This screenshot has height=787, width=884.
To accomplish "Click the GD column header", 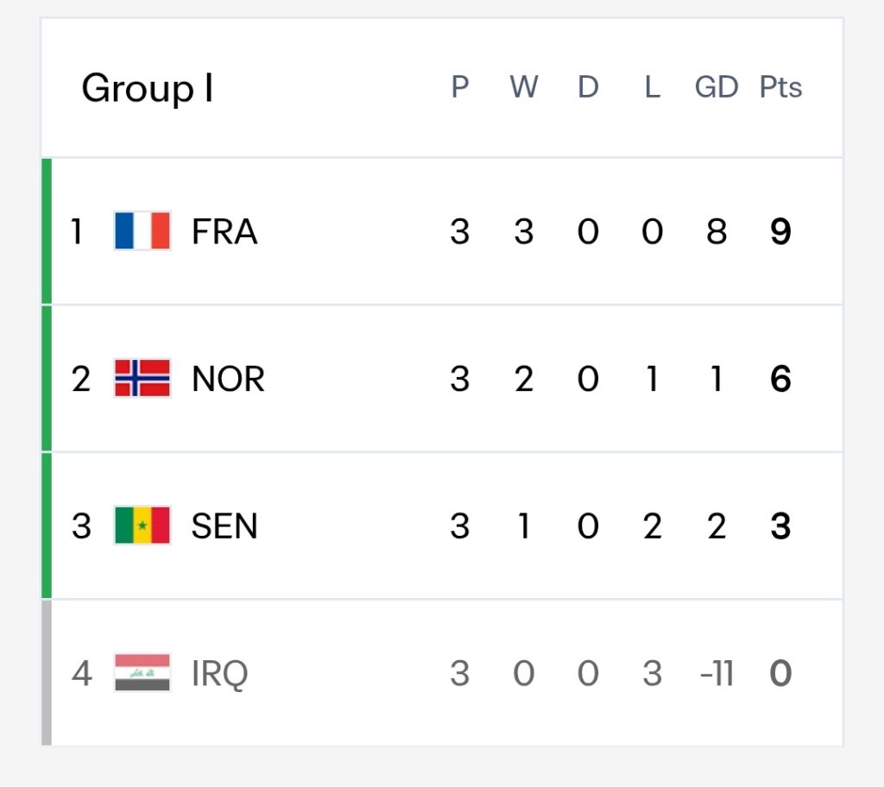I will [x=717, y=87].
